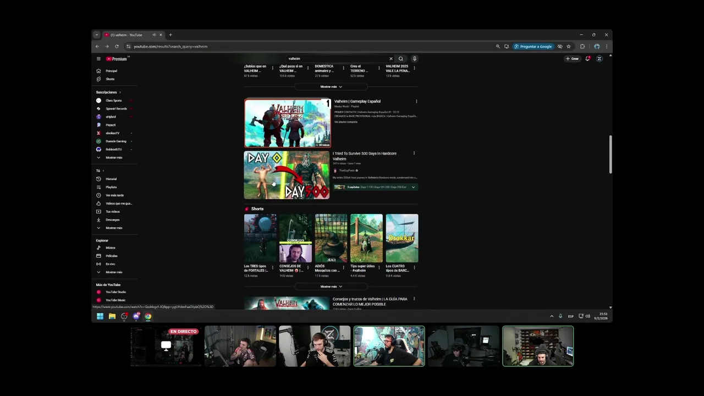This screenshot has width=704, height=396.
Task: Open Valheim | Gameplay Español playlist title
Action: click(358, 102)
